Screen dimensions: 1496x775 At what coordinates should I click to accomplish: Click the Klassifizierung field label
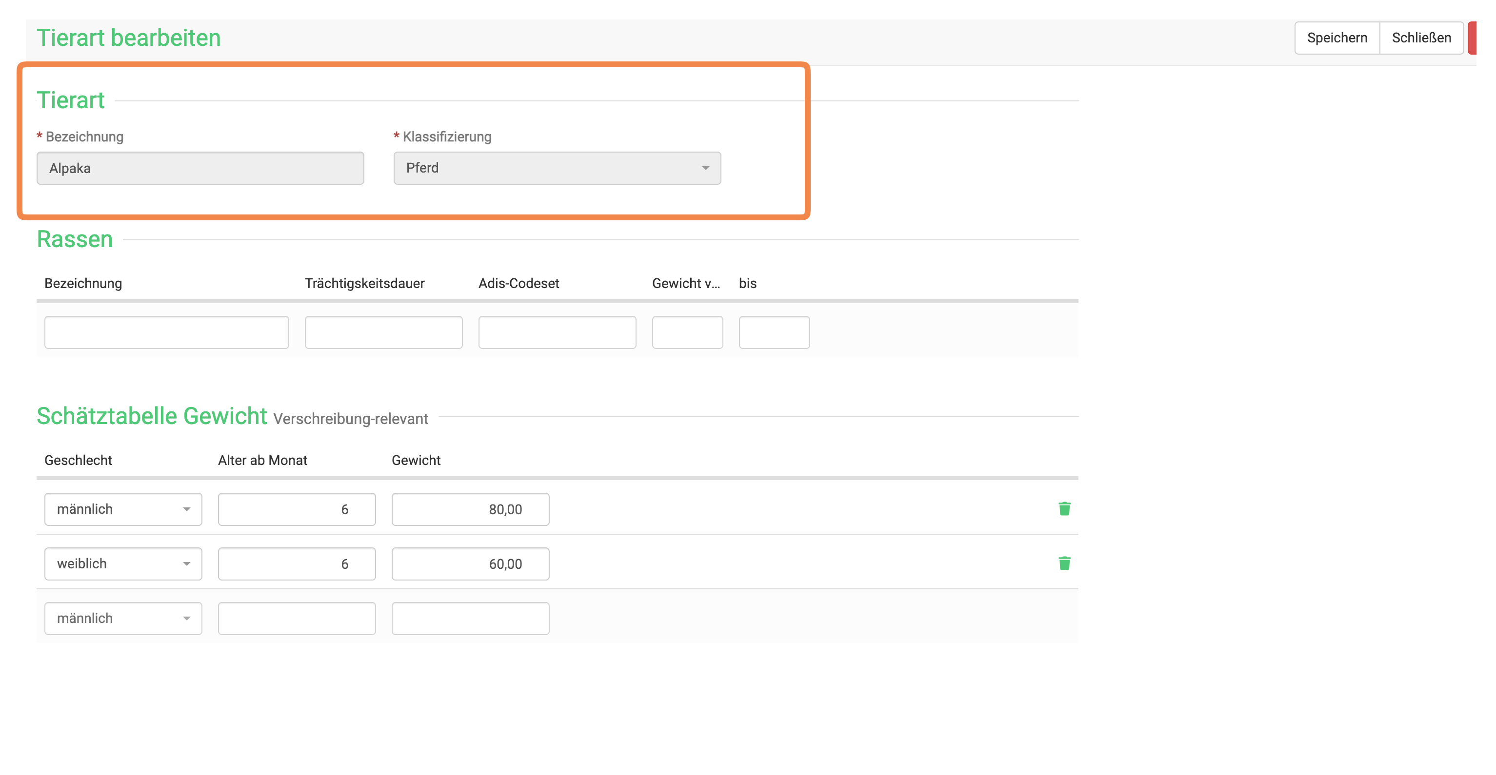coord(447,137)
